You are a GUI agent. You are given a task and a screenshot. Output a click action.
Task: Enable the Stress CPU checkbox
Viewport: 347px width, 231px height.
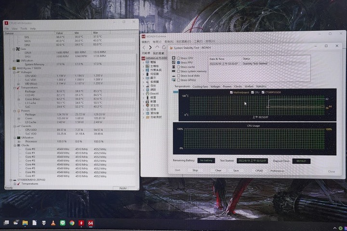[x=178, y=58]
